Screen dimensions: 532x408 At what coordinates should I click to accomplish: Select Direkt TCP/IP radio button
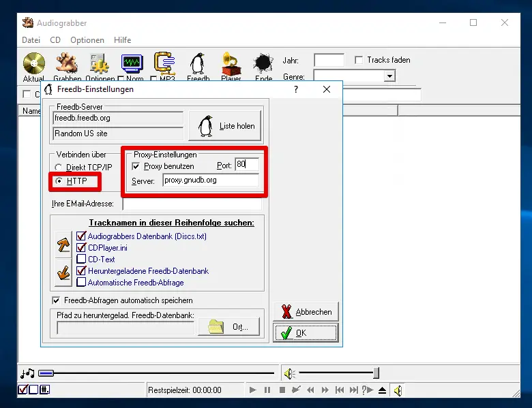point(59,168)
